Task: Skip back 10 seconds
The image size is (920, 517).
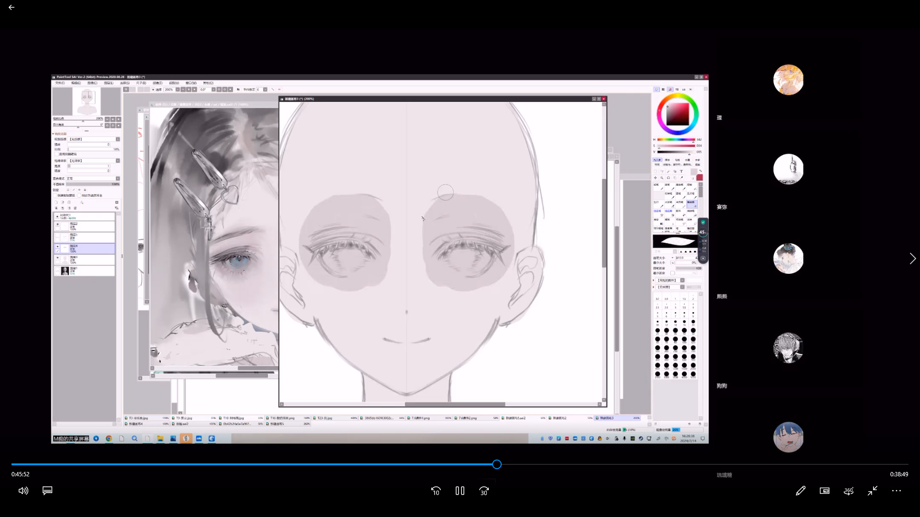Action: pos(436,491)
